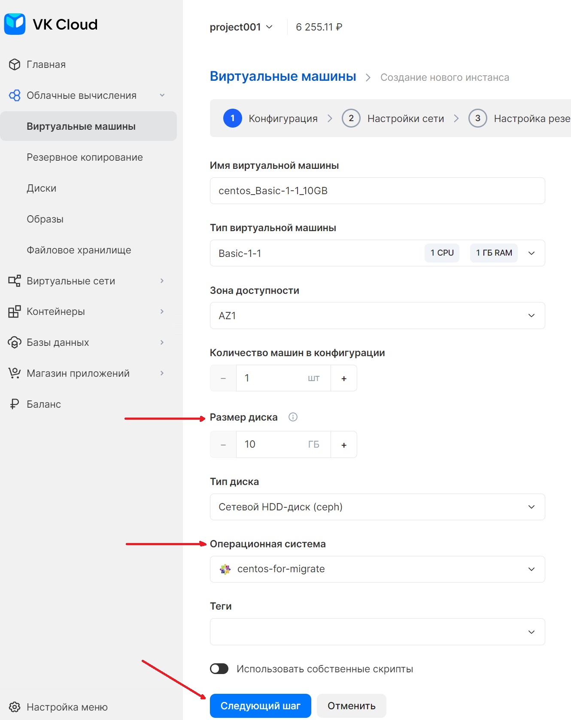Click the info icon next to Размер диска
This screenshot has height=720, width=571.
pos(293,417)
